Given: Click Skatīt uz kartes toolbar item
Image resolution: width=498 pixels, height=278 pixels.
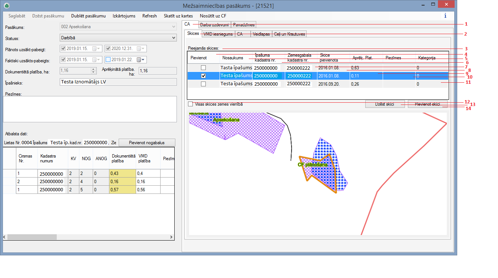Looking at the screenshot, I should tap(178, 16).
